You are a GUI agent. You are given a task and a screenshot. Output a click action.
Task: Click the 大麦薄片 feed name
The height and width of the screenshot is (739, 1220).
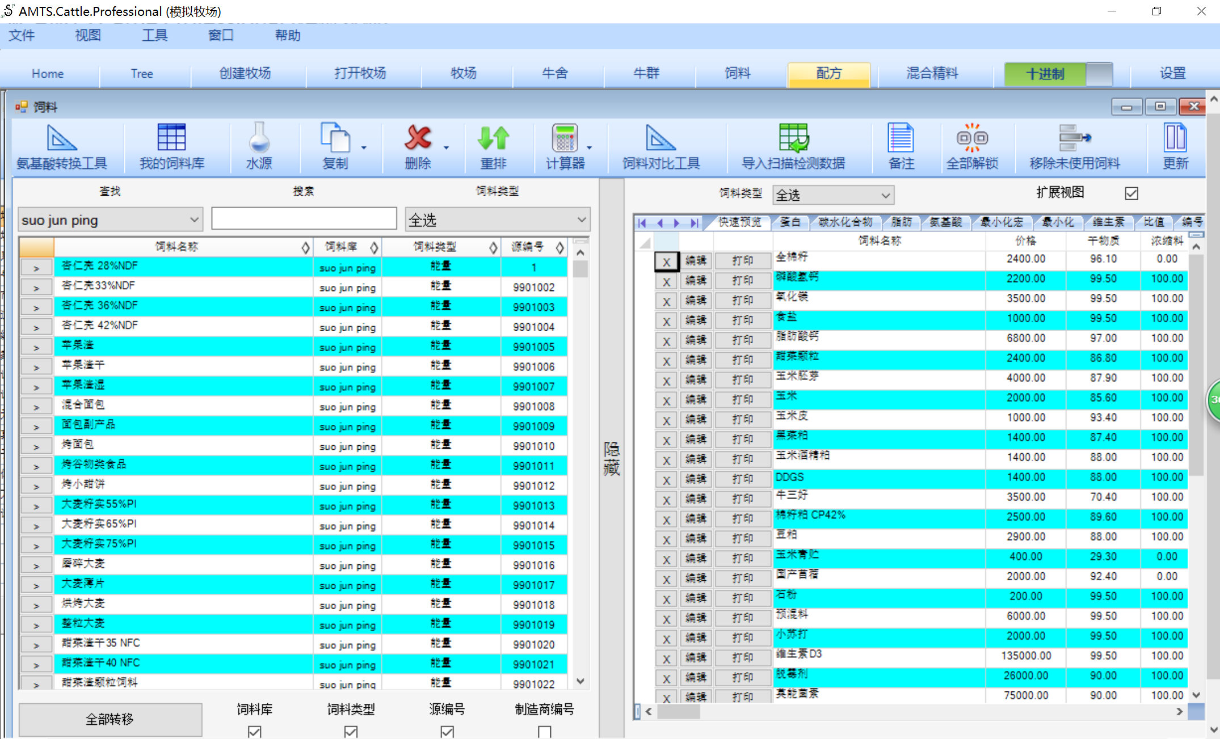coord(83,584)
